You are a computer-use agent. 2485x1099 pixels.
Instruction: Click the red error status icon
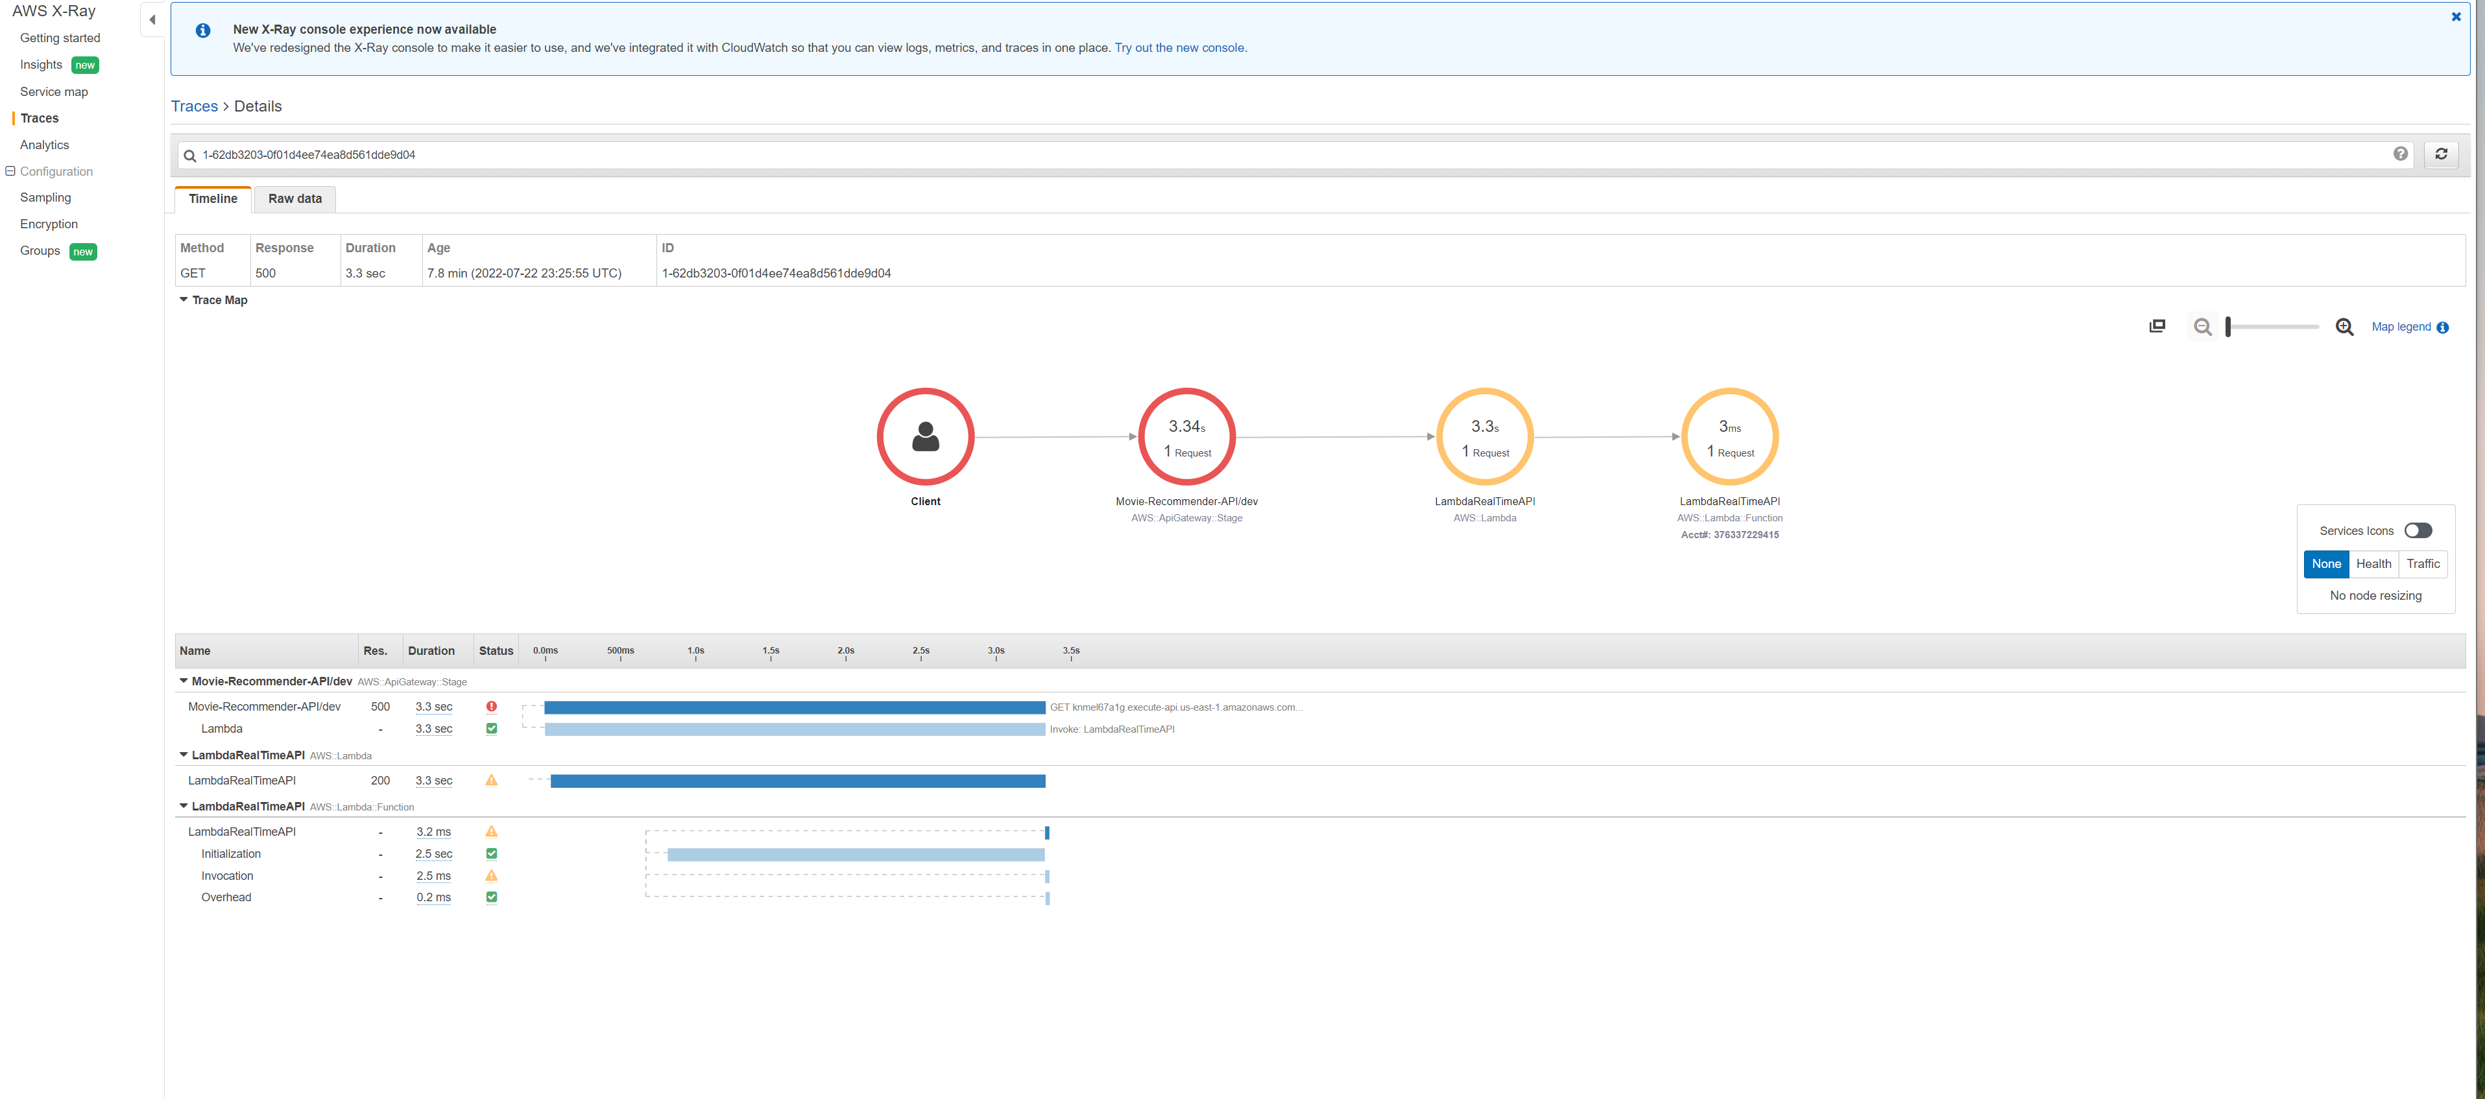(x=491, y=707)
